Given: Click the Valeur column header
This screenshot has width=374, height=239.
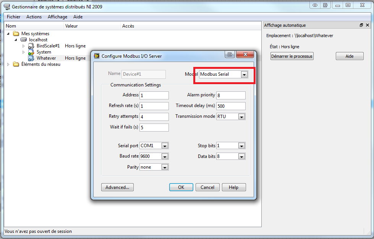Looking at the screenshot, I should (x=92, y=26).
